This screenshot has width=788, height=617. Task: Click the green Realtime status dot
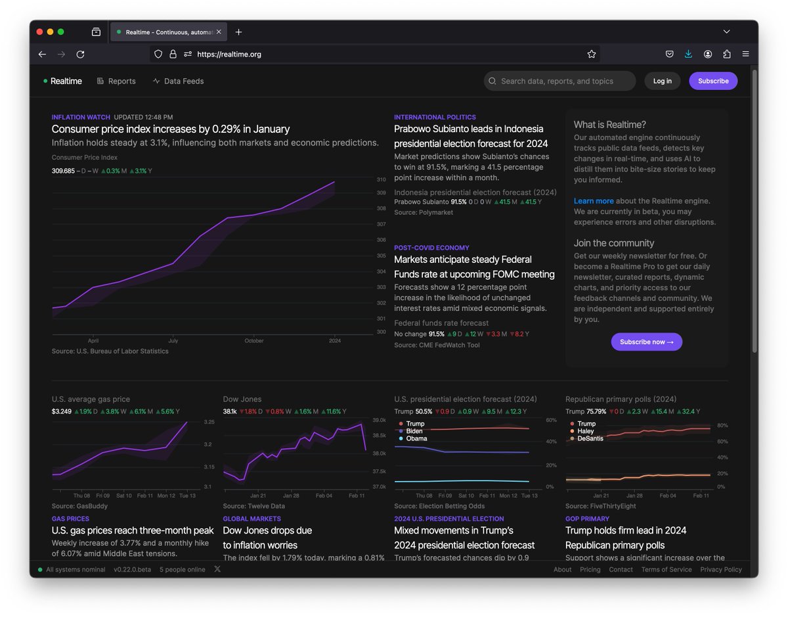click(46, 81)
